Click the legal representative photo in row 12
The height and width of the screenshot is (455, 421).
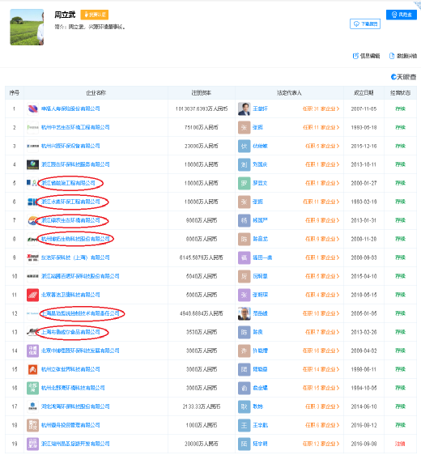point(244,313)
